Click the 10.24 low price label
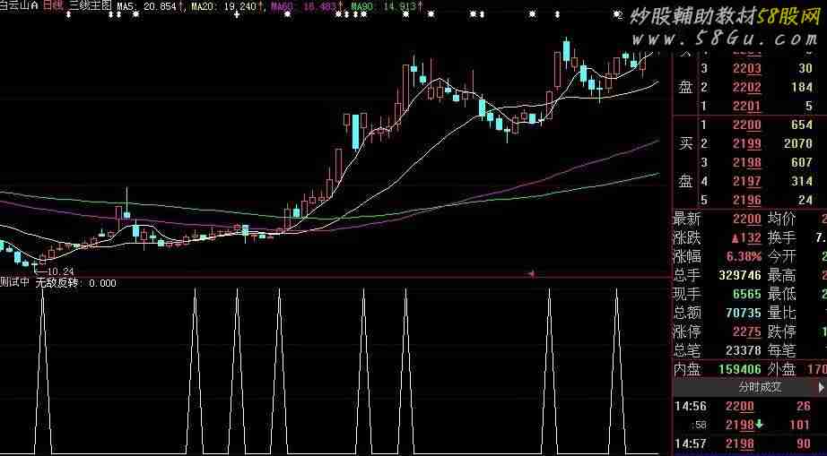Viewport: 827px width, 456px height. pos(61,271)
